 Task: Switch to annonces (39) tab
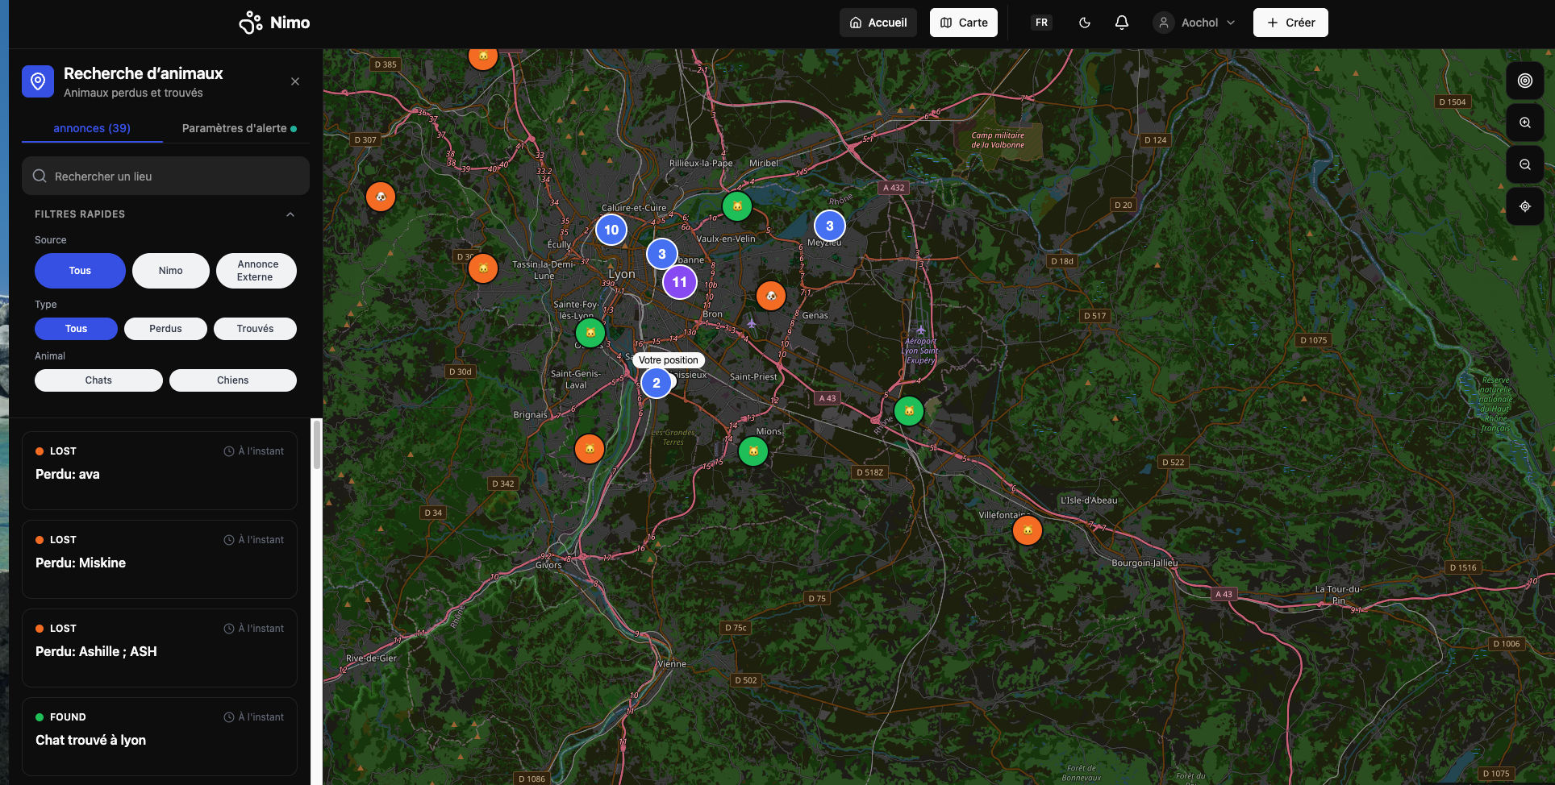(92, 128)
